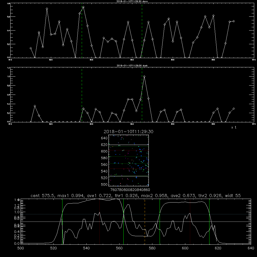Select the 'widt 55' value
This screenshot has width=257, height=257.
[x=233, y=196]
